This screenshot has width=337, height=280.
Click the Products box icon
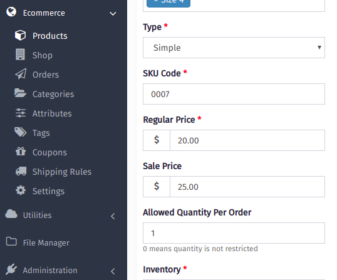tap(20, 36)
